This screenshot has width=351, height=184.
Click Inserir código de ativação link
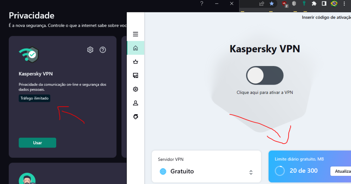[x=326, y=18]
